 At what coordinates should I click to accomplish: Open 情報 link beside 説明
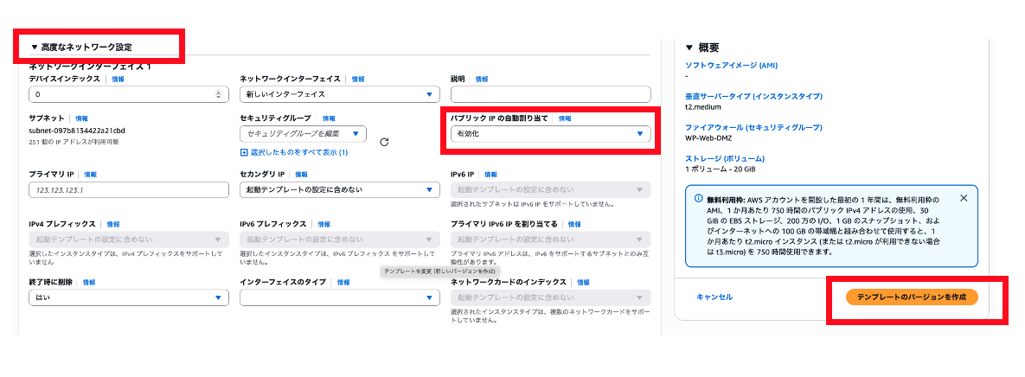coord(482,79)
